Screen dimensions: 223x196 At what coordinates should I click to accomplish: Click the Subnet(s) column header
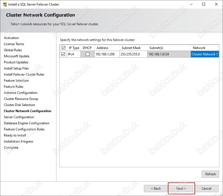point(169,48)
